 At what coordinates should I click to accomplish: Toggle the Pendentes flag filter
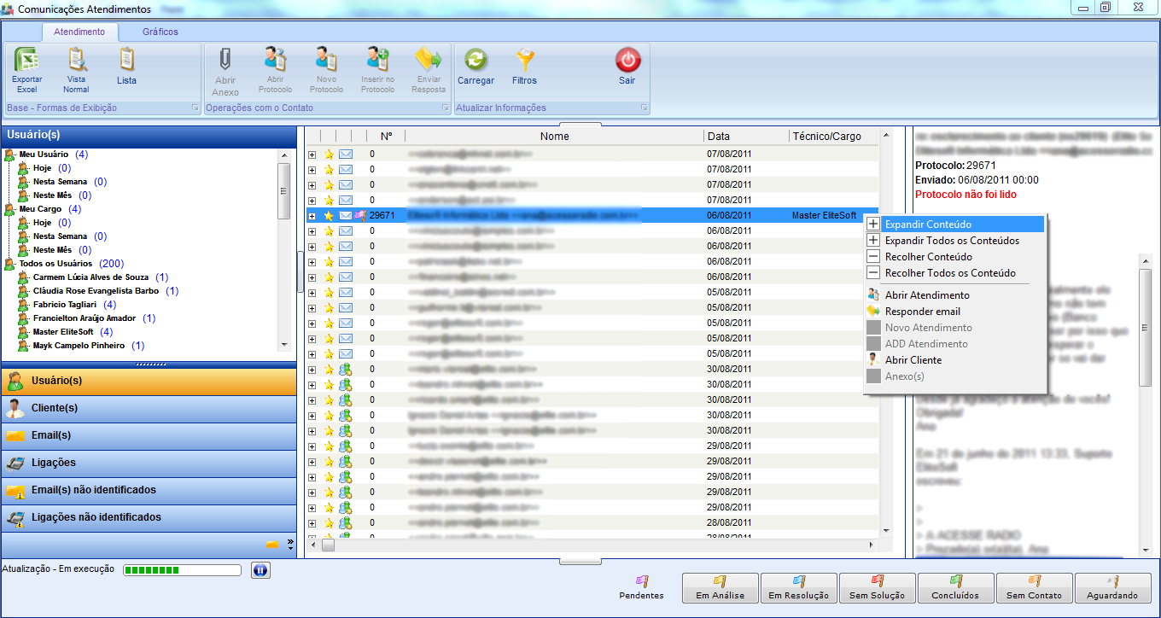tap(641, 582)
